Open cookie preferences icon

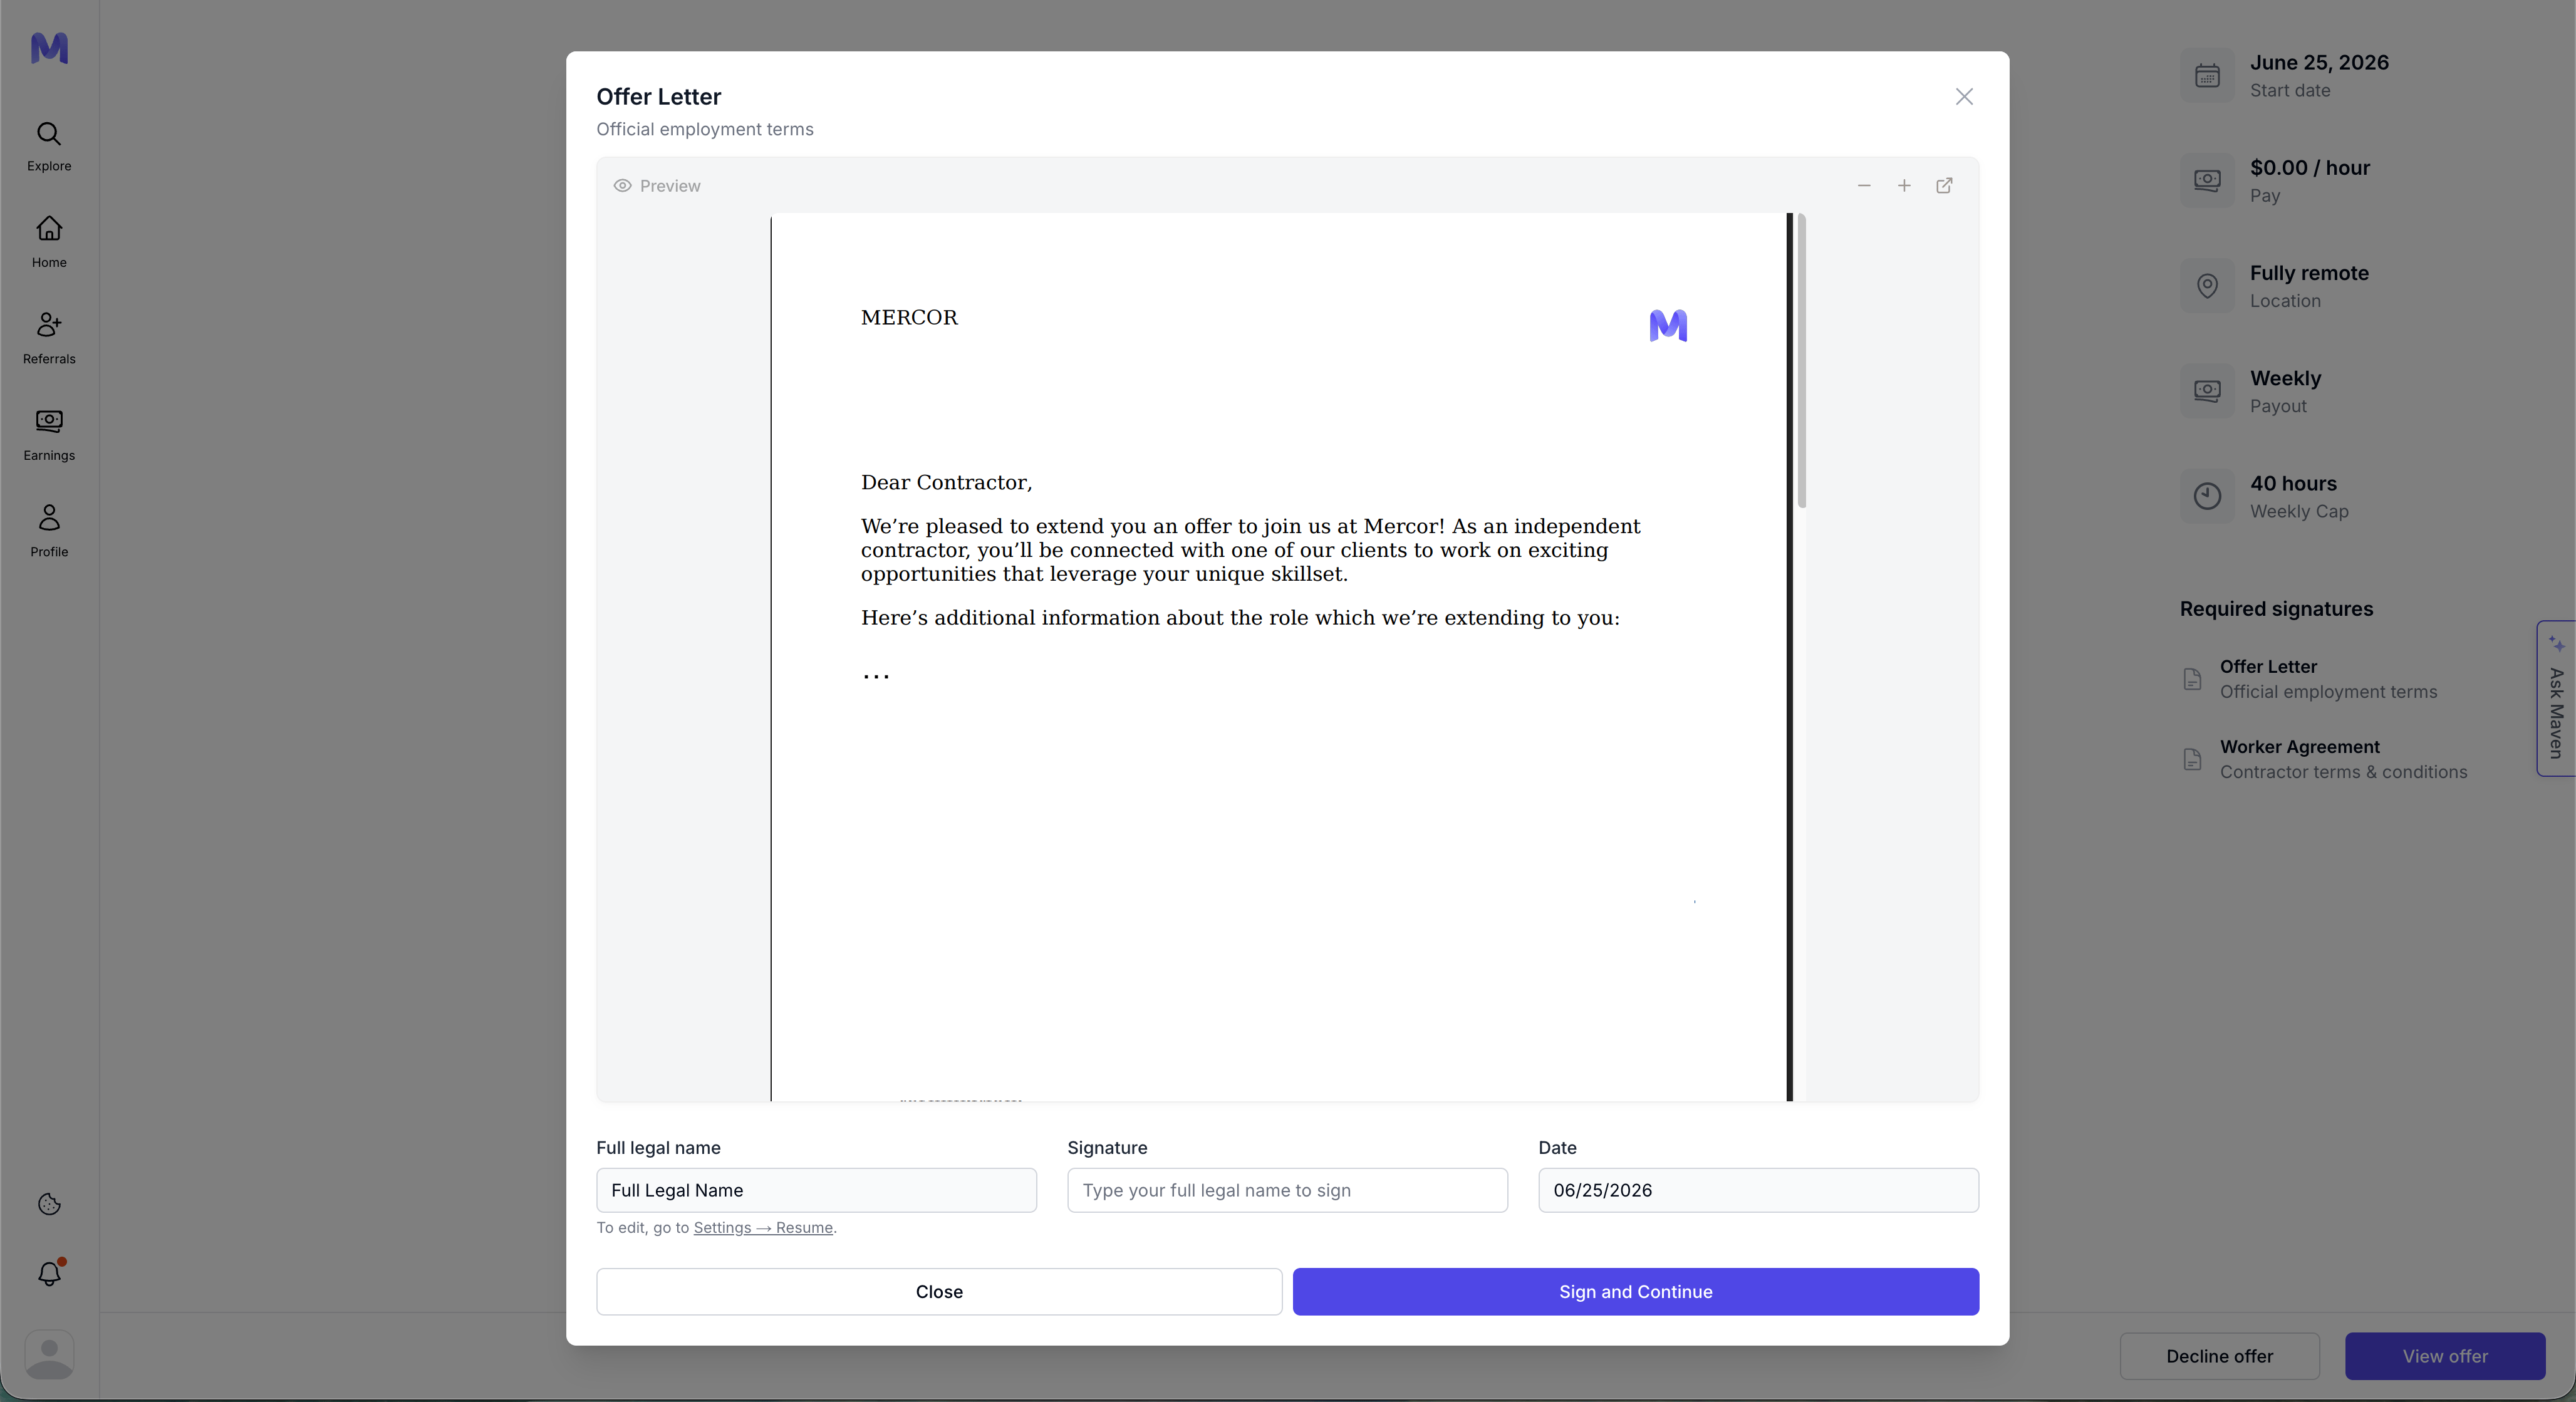[x=49, y=1205]
